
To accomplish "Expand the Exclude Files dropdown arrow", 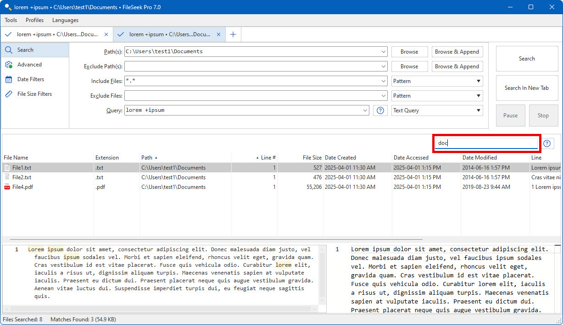I will (x=384, y=96).
